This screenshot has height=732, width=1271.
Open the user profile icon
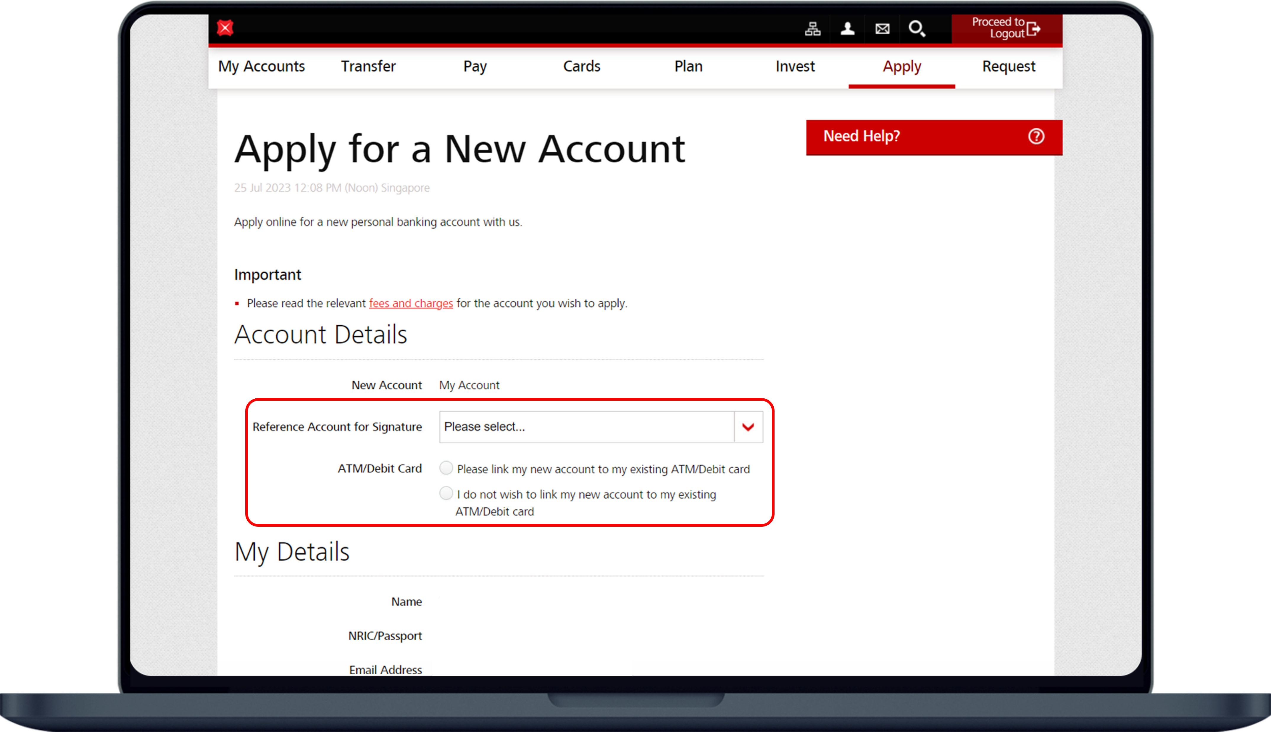[848, 29]
